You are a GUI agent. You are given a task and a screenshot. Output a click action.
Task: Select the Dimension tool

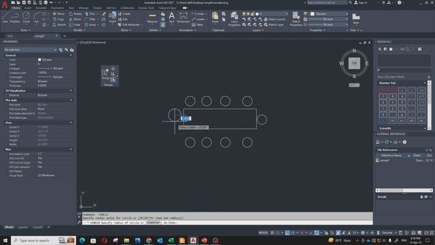pyautogui.click(x=184, y=17)
